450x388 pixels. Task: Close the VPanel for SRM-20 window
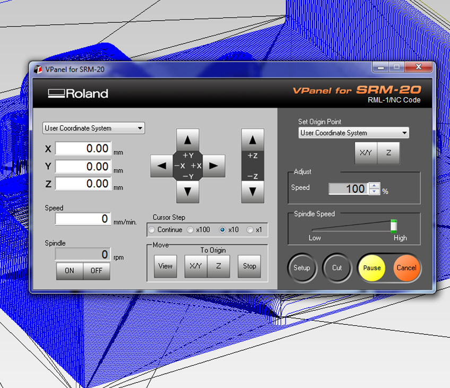point(419,67)
